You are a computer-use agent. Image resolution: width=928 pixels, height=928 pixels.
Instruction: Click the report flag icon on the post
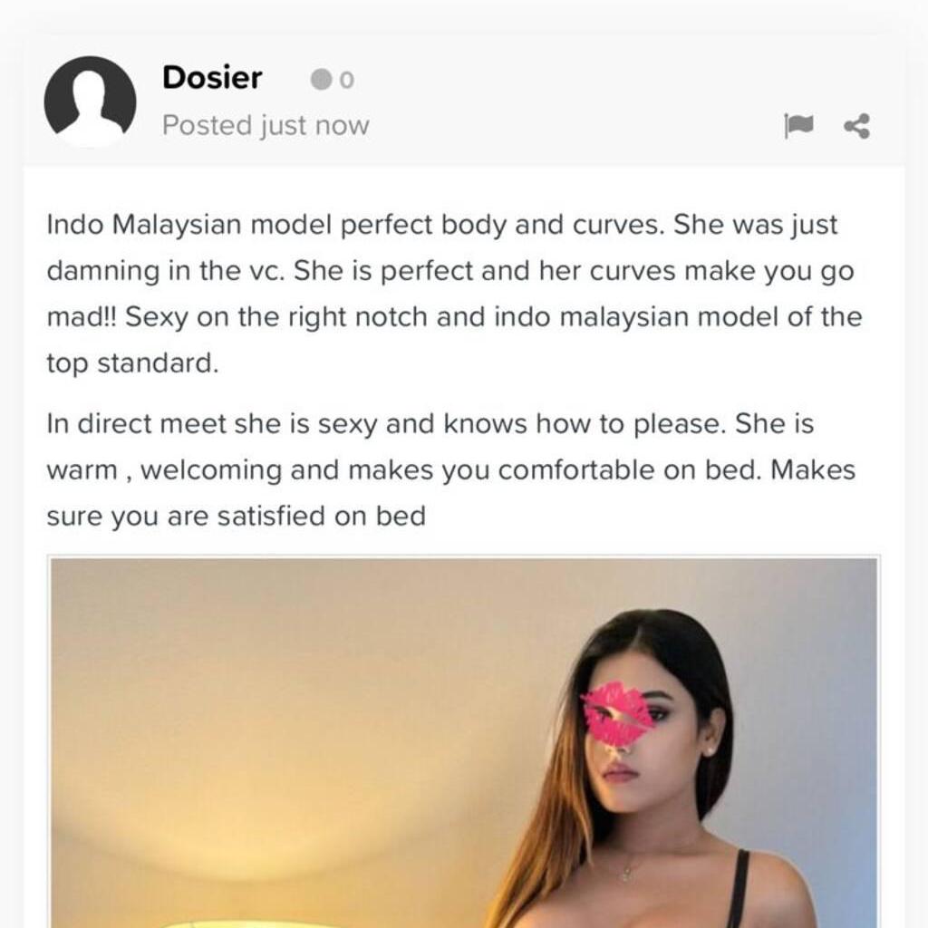pyautogui.click(x=797, y=125)
